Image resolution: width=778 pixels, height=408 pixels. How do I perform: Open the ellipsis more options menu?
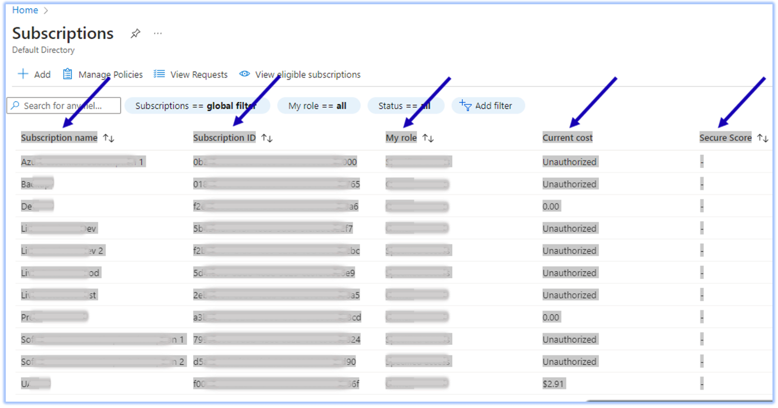(x=157, y=34)
